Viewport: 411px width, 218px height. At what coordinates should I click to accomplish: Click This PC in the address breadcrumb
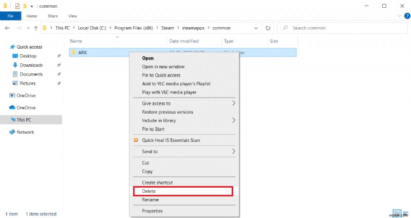(x=63, y=28)
